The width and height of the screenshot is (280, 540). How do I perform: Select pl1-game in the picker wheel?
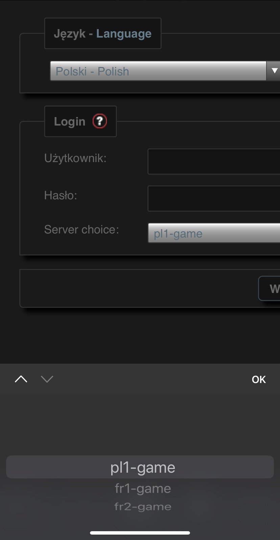[142, 467]
